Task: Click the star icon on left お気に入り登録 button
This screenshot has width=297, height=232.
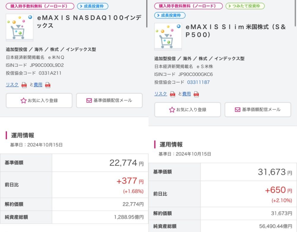Action: tap(23, 101)
